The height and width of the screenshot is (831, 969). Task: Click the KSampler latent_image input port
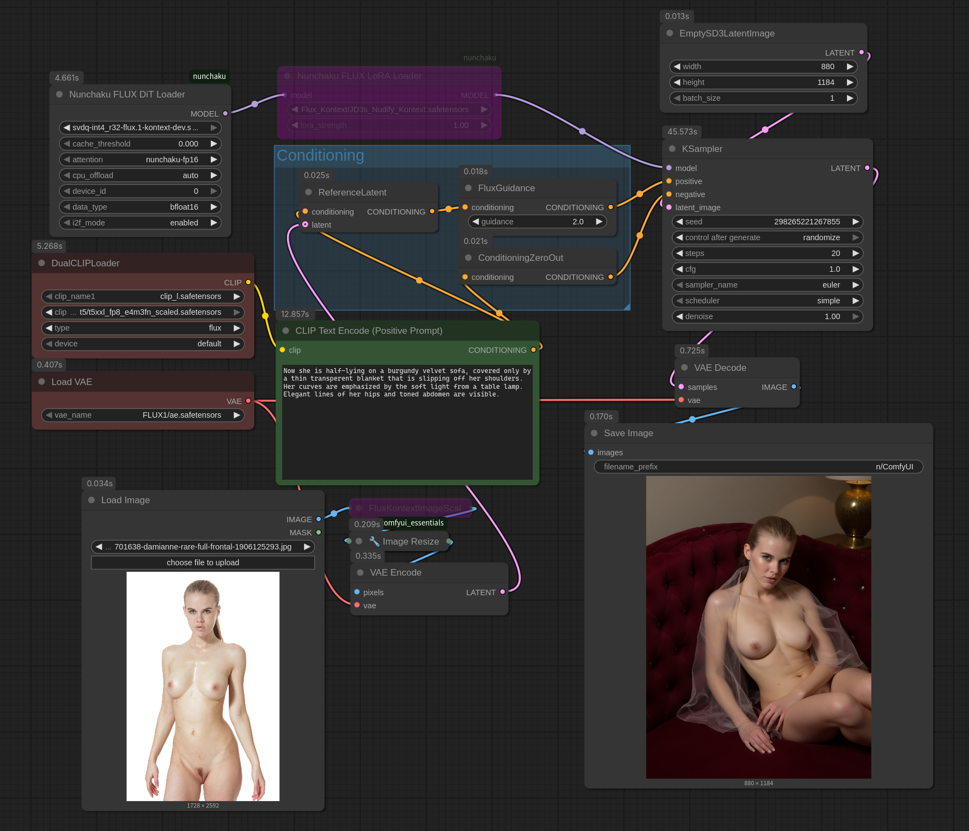(x=669, y=207)
